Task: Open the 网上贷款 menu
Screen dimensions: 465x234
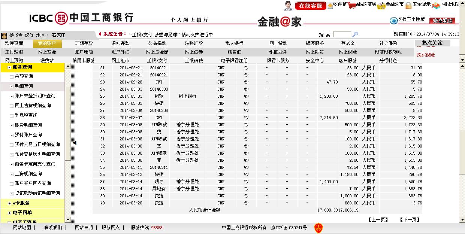Action: tap(278, 43)
